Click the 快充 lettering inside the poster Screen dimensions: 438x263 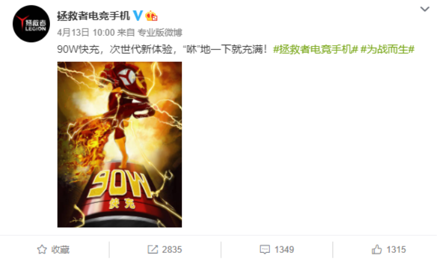122,203
